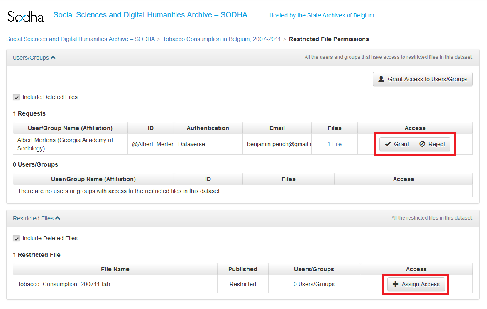This screenshot has width=487, height=309.
Task: Go to SODHA archive via breadcrumb
Action: pyautogui.click(x=81, y=39)
